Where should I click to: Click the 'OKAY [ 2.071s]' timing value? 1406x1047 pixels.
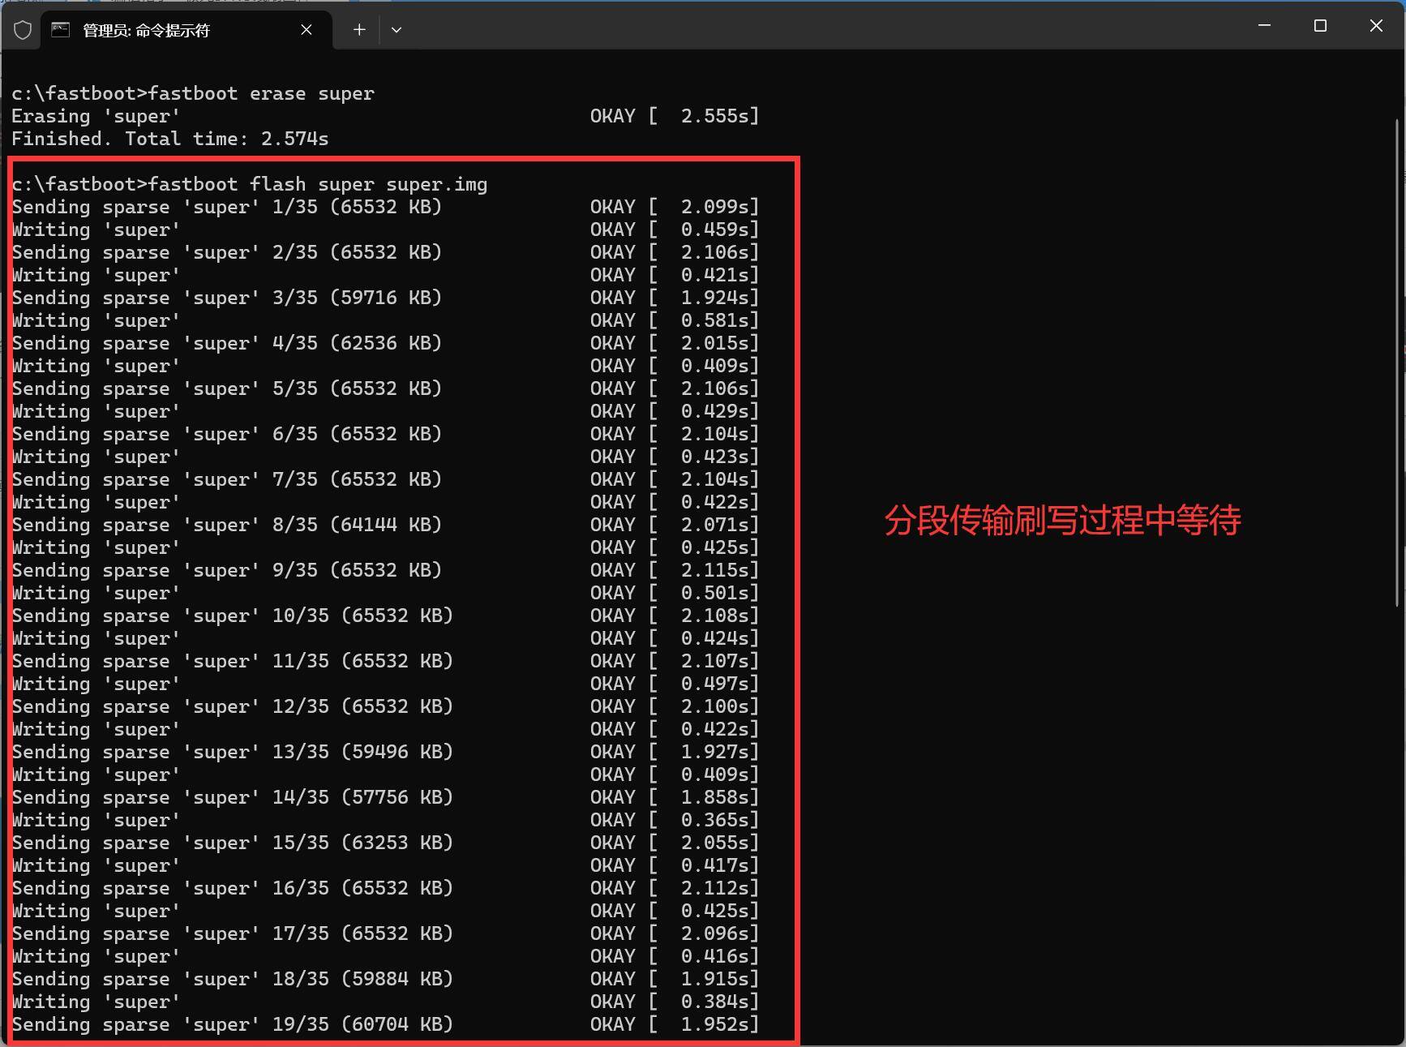[675, 525]
